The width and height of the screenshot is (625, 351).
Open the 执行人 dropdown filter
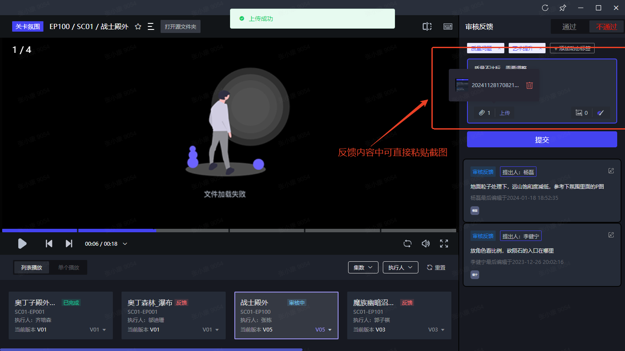click(x=400, y=267)
